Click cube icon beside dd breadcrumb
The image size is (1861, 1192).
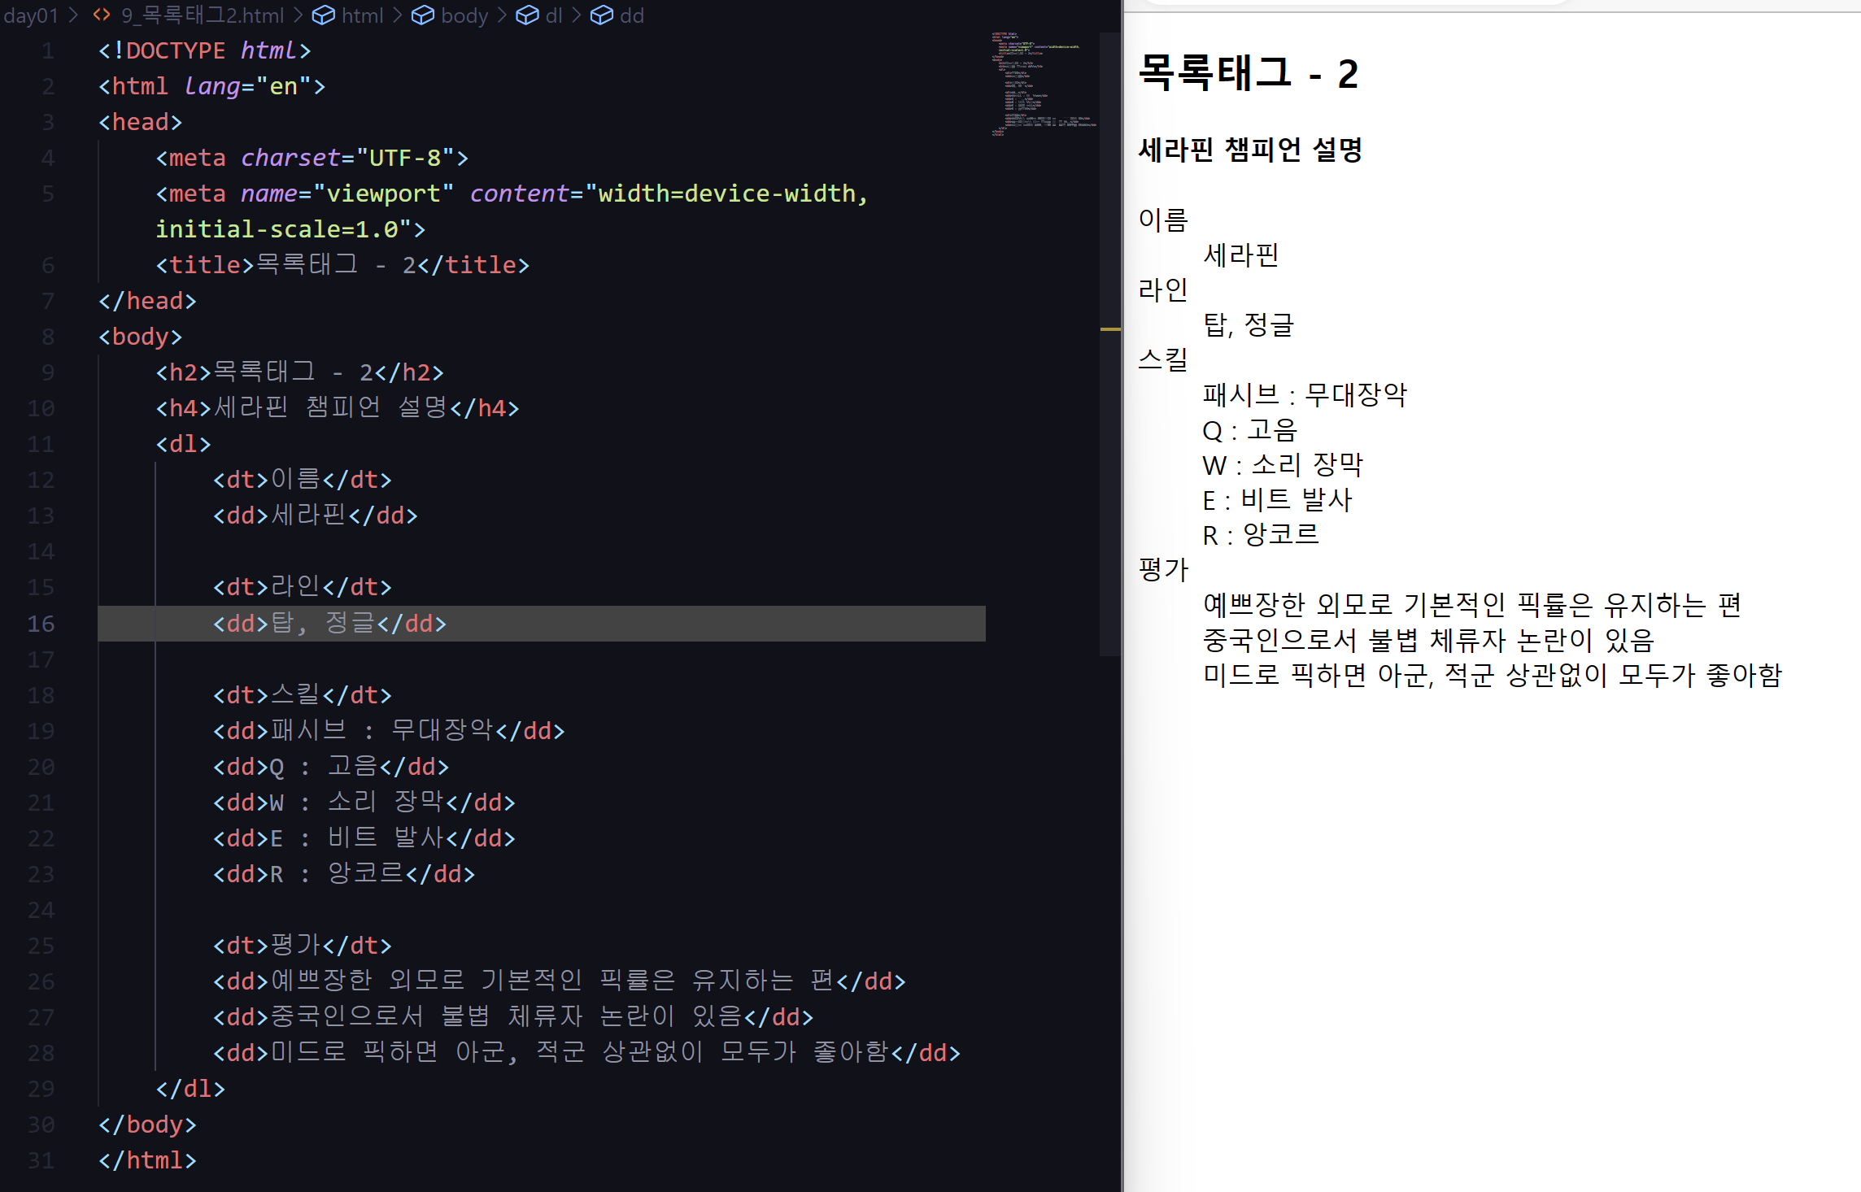pyautogui.click(x=601, y=15)
